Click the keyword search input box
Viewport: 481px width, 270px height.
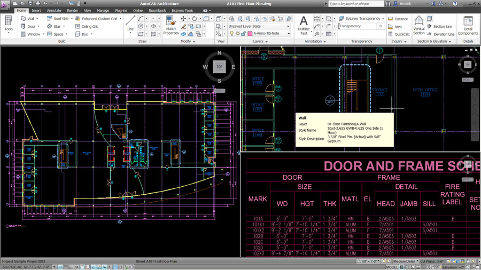click(356, 4)
